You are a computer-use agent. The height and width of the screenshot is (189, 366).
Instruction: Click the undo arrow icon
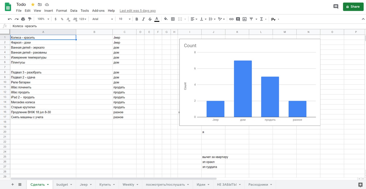point(10,19)
